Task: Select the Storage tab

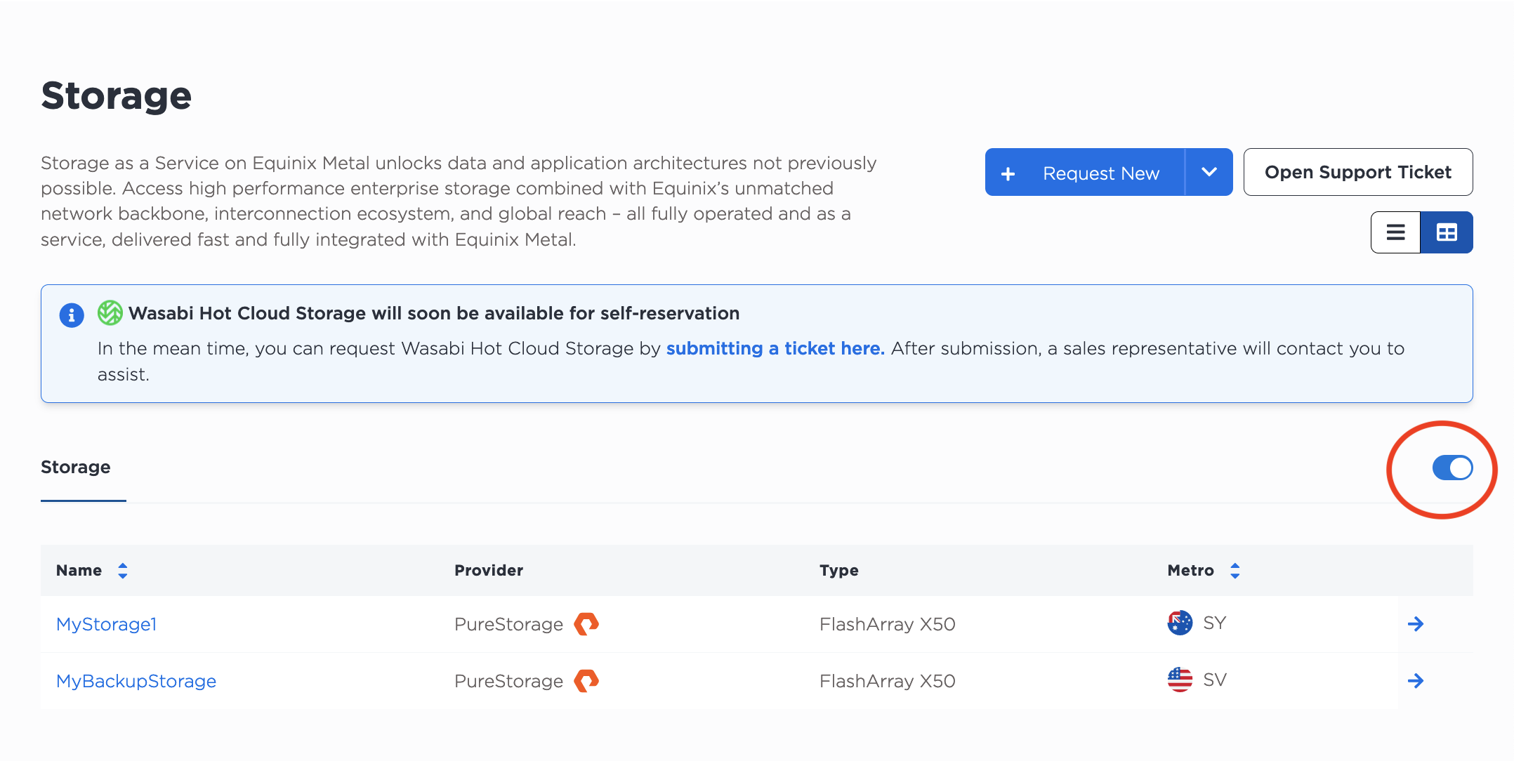Action: click(76, 468)
